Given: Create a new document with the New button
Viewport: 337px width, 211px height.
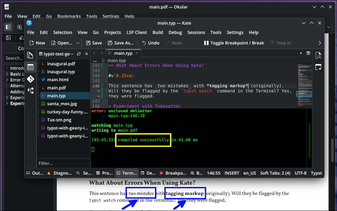Looking at the screenshot, I should coord(37,43).
